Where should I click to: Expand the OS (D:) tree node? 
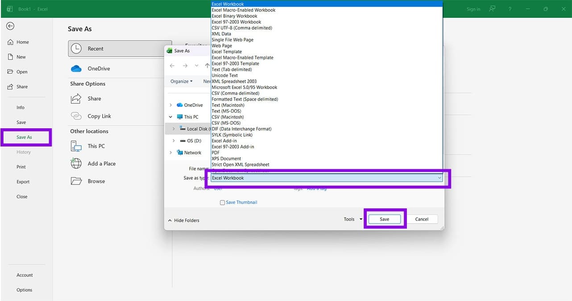[x=174, y=141]
